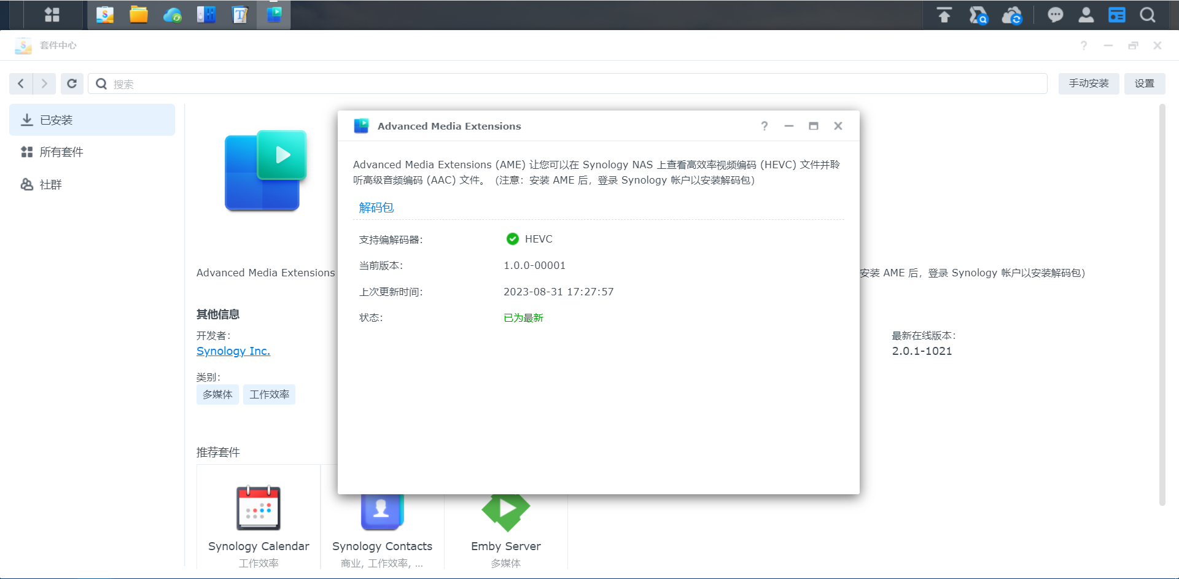The image size is (1179, 579).
Task: Open the Control Panel taskbar icon
Action: (x=206, y=15)
